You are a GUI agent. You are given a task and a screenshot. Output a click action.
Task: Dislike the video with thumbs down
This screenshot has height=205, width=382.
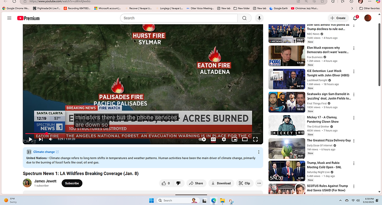click(x=179, y=183)
